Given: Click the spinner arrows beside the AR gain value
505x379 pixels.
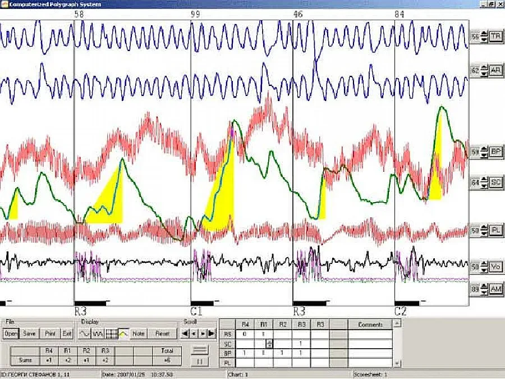Looking at the screenshot, I should click(x=484, y=71).
